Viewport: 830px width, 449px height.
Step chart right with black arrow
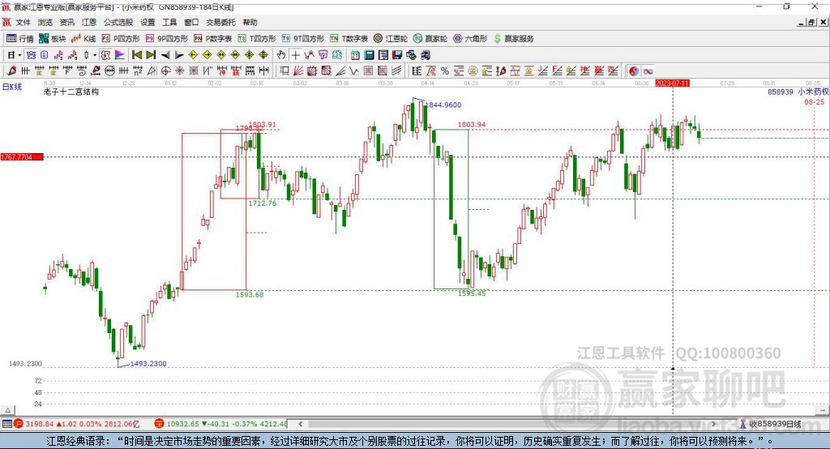click(x=179, y=55)
